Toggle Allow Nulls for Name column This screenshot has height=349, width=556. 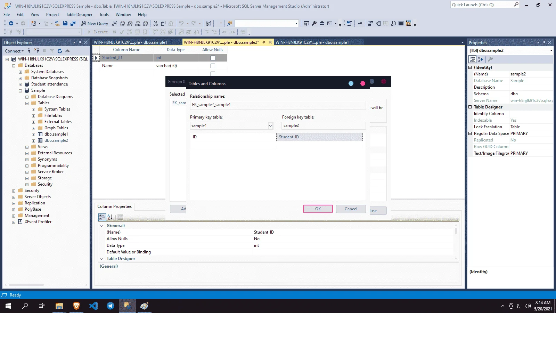pyautogui.click(x=213, y=66)
